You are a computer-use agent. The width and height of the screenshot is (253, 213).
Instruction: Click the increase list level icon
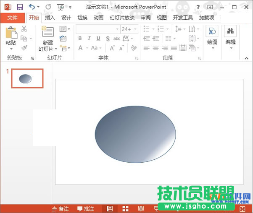click(155, 39)
